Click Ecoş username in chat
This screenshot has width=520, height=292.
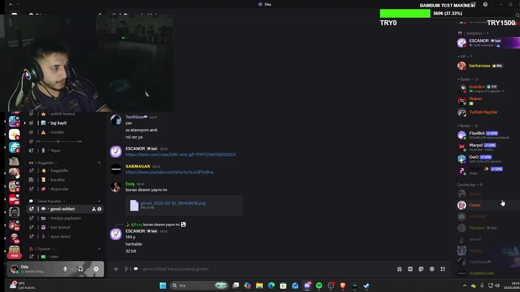coord(130,184)
